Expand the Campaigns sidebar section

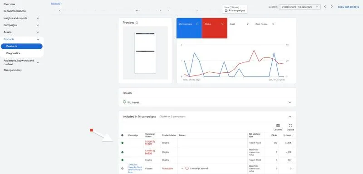38,25
